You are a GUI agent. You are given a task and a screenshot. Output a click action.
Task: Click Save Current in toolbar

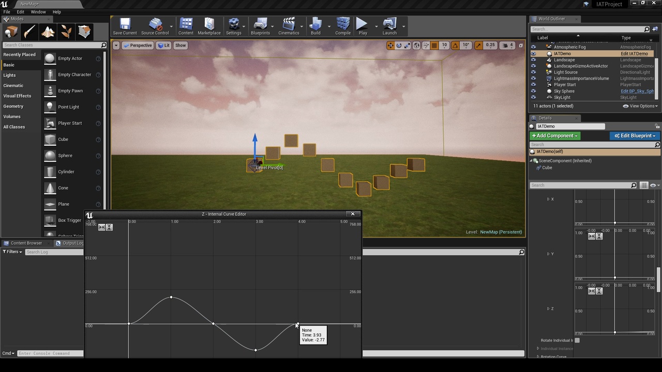[125, 26]
